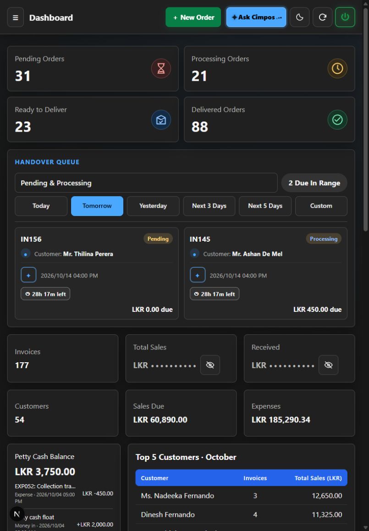Image resolution: width=369 pixels, height=531 pixels.
Task: Click the Pending status badge on IN156
Action: (158, 239)
